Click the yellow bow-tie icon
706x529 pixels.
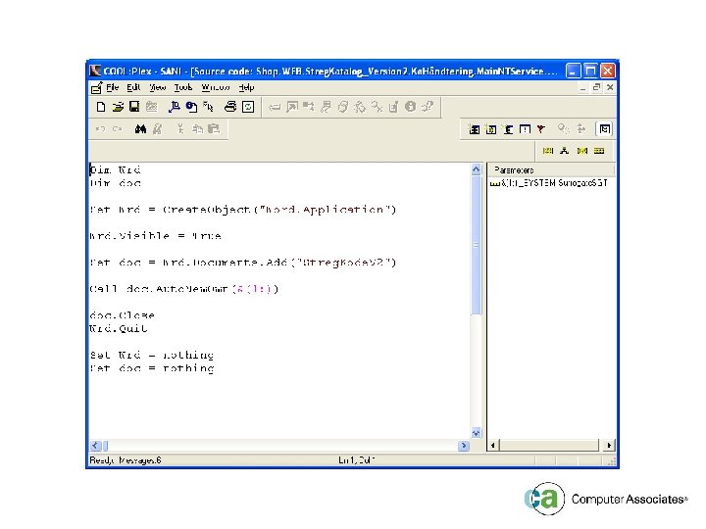click(x=582, y=151)
